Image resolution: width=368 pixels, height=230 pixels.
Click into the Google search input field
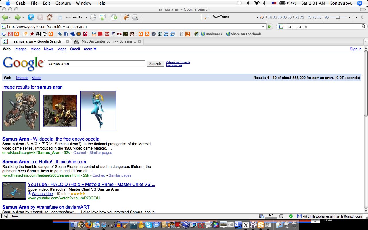coord(96,64)
